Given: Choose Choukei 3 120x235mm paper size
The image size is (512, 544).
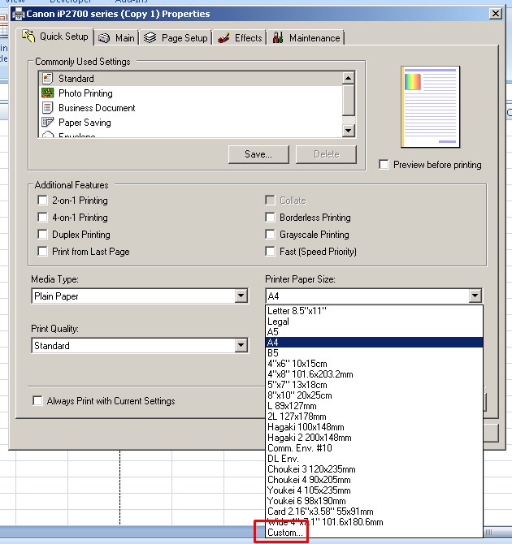Looking at the screenshot, I should [374, 469].
